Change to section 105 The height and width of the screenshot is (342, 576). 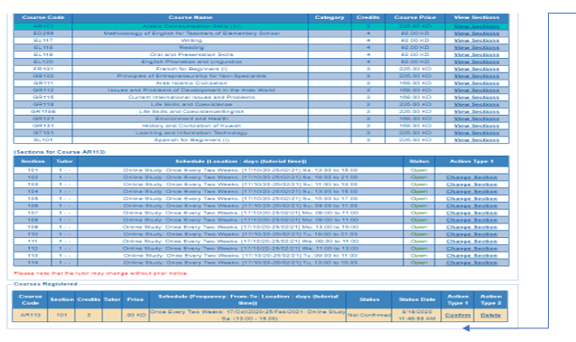[472, 198]
